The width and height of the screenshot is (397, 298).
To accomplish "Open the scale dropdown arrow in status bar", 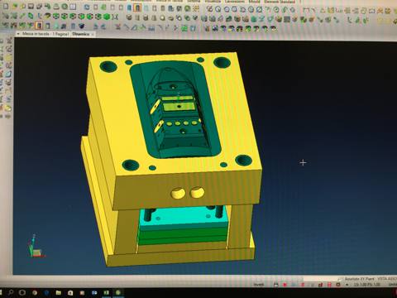I will 347,285.
